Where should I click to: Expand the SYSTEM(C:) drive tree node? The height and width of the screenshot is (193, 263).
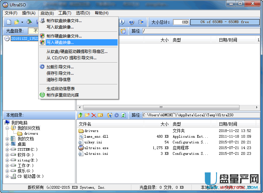(x=7, y=149)
